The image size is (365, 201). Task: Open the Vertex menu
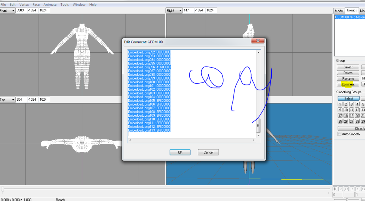point(24,5)
